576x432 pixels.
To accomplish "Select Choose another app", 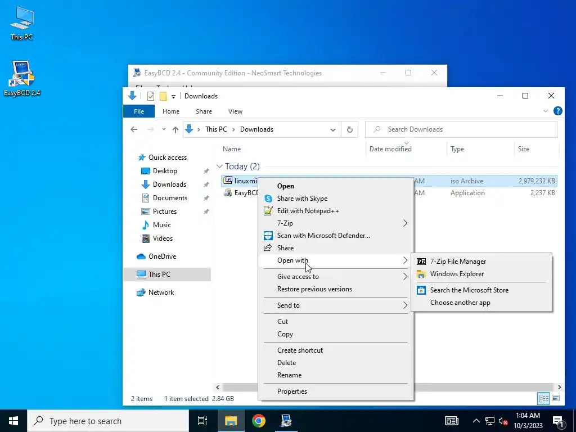I will pos(481,303).
